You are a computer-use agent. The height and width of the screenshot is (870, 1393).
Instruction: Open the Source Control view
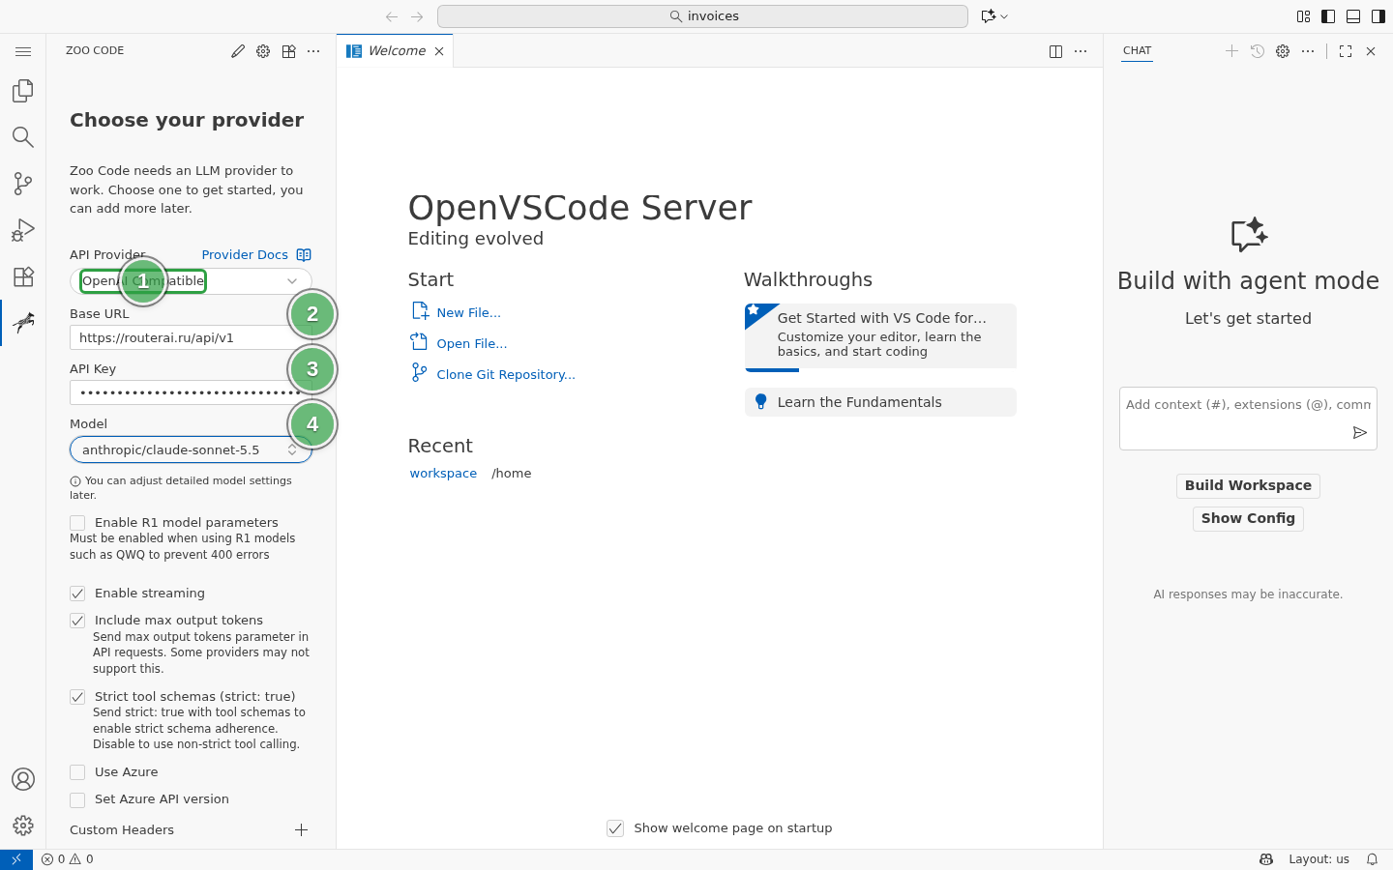pyautogui.click(x=23, y=184)
